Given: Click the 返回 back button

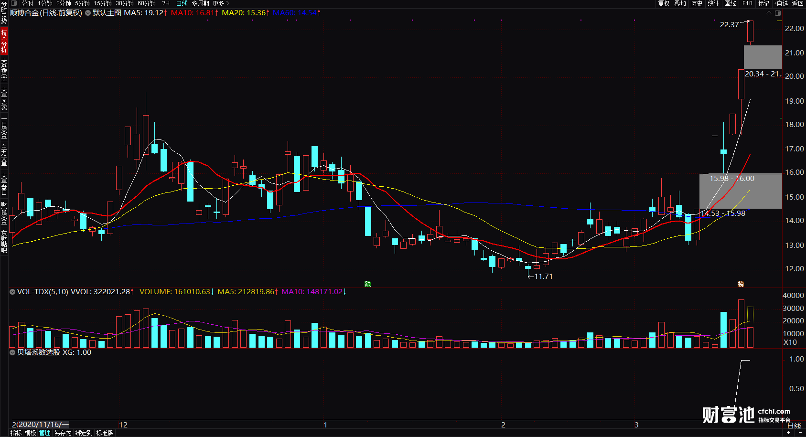Looking at the screenshot, I should tap(798, 3).
